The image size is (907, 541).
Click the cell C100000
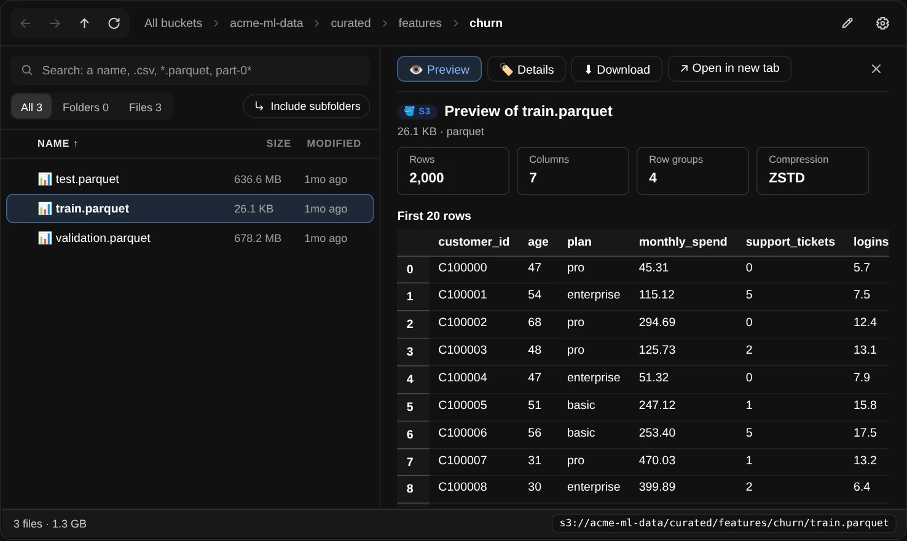(463, 268)
